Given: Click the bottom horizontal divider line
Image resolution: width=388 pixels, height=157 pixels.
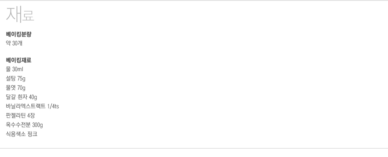Looking at the screenshot, I should click(x=194, y=148).
